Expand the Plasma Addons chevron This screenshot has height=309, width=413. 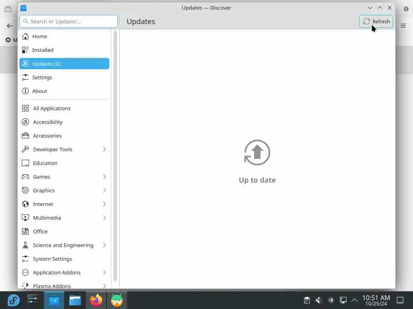[x=104, y=286]
